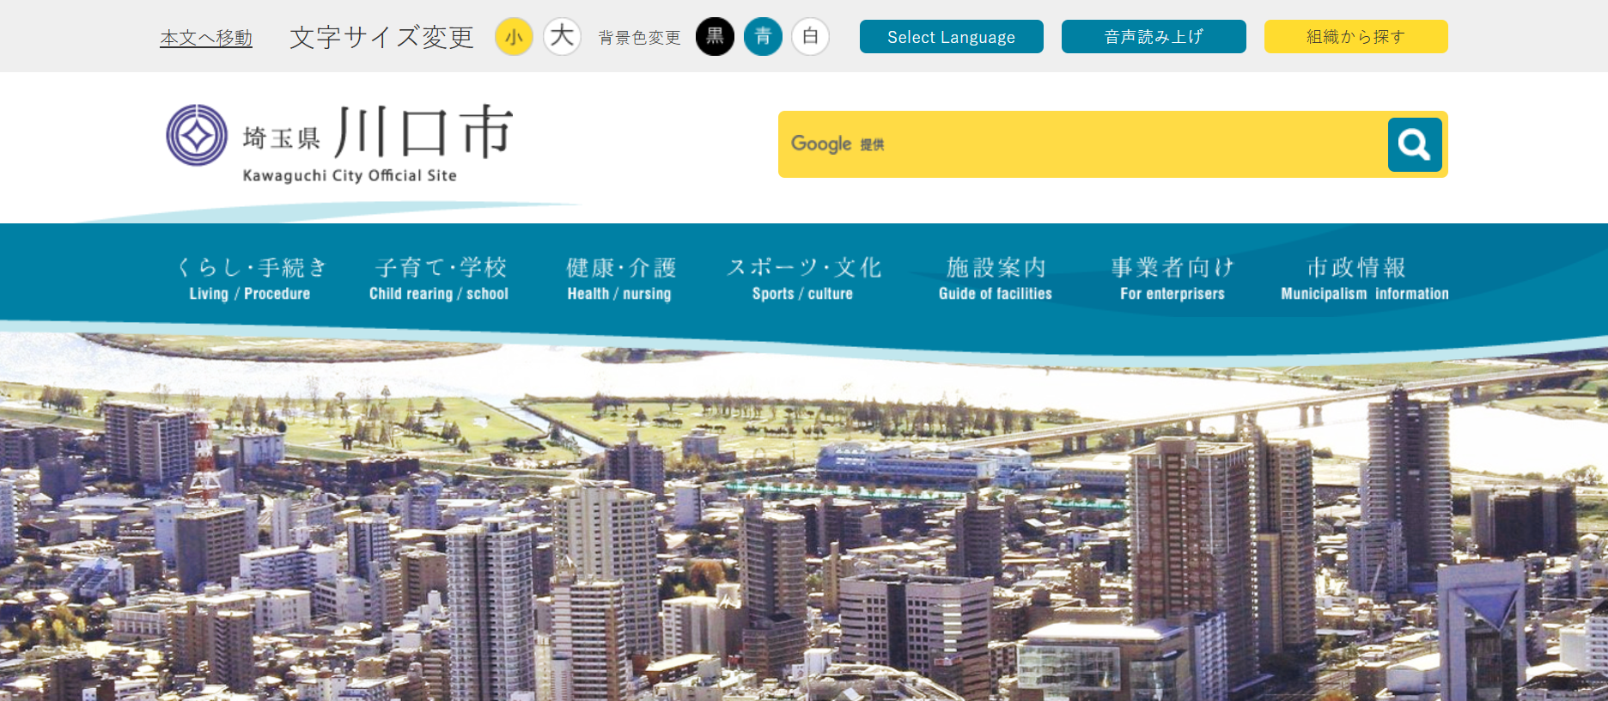Switch background color to blue (青)
The width and height of the screenshot is (1608, 701).
click(763, 37)
